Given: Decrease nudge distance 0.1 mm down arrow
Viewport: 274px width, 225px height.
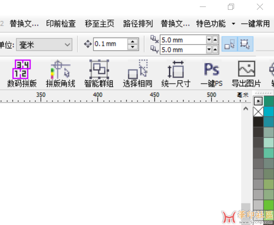Looking at the screenshot, I should pos(133,47).
